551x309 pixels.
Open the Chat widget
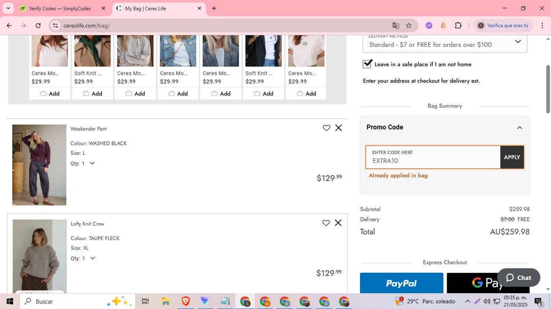[519, 277]
